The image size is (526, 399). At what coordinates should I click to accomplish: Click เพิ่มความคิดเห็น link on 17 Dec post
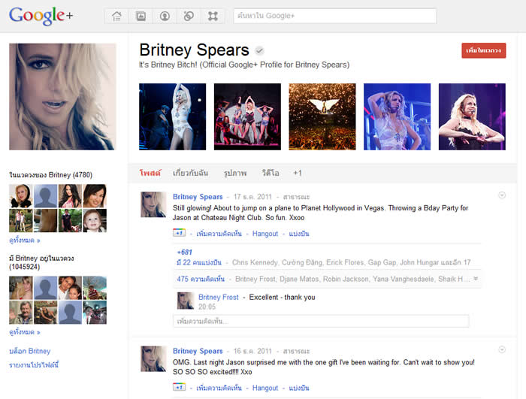click(219, 233)
